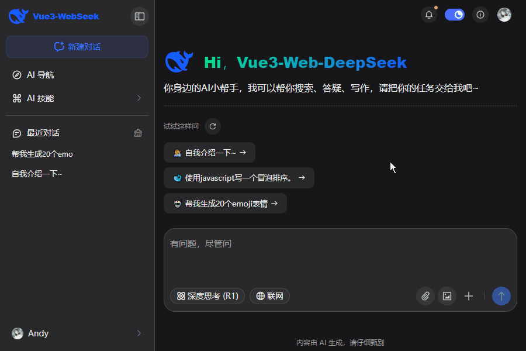Click the compass icon beside AI 导航
Screen dimensions: 526x351
(x=17, y=75)
